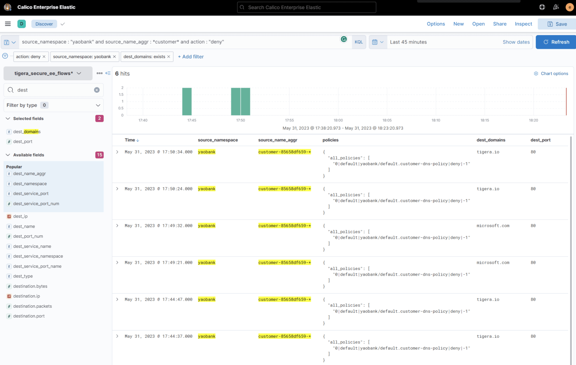Viewport: 576px width, 365px height.
Task: Click the dest_type text type icon
Action: (x=9, y=276)
